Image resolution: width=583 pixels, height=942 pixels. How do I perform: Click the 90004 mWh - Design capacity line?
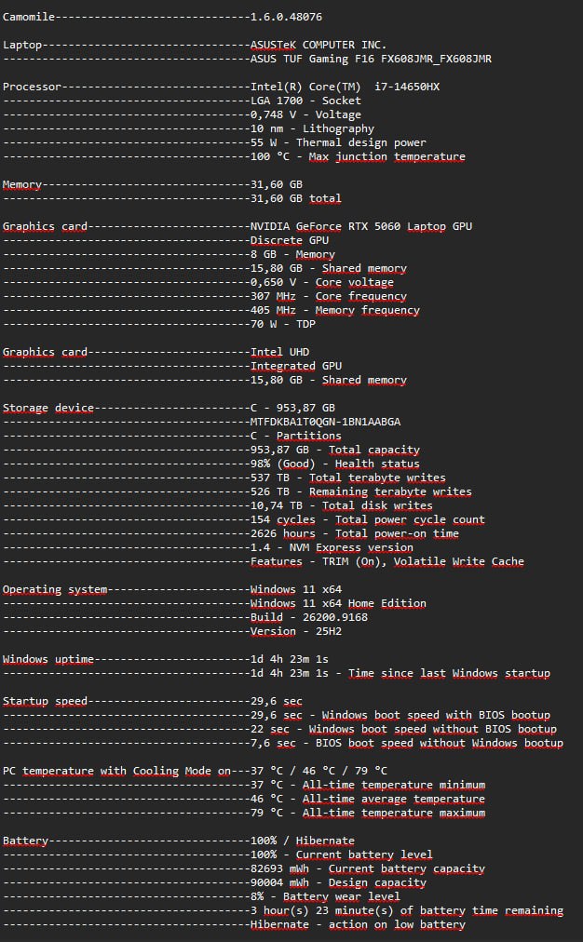pos(338,883)
